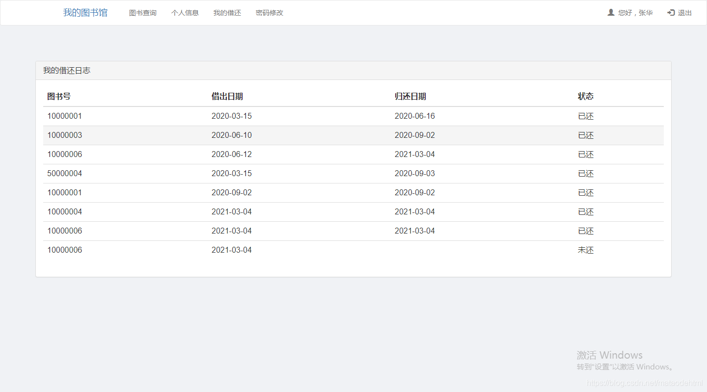Click the user icon beside 您好，张华
Screen dimensions: 707x392
[611, 12]
